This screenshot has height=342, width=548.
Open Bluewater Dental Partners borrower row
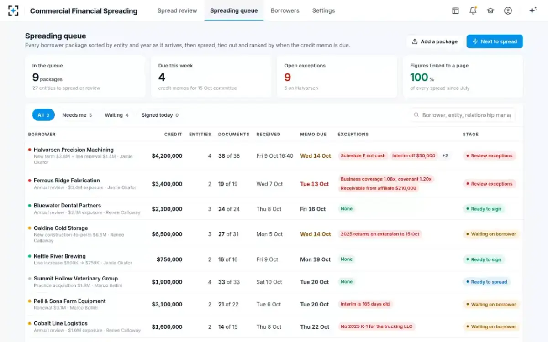pyautogui.click(x=274, y=209)
